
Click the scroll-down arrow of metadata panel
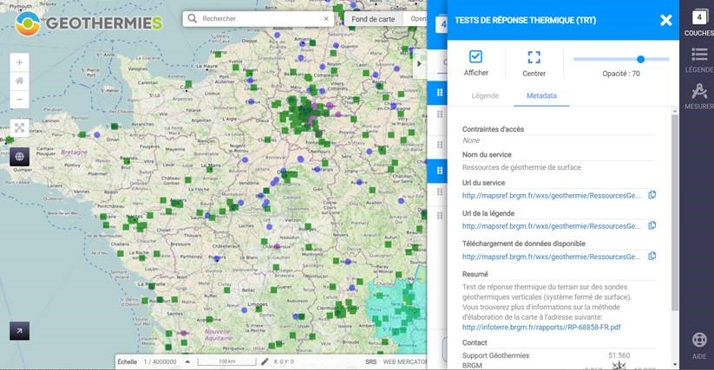675,365
